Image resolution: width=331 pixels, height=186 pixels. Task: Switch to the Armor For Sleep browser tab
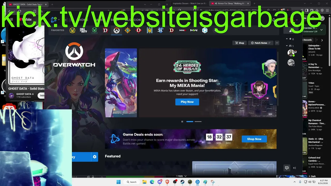[x=230, y=3]
